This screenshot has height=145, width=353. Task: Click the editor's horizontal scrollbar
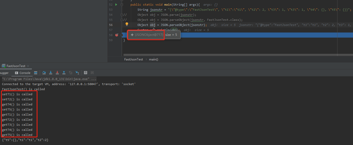point(238,55)
